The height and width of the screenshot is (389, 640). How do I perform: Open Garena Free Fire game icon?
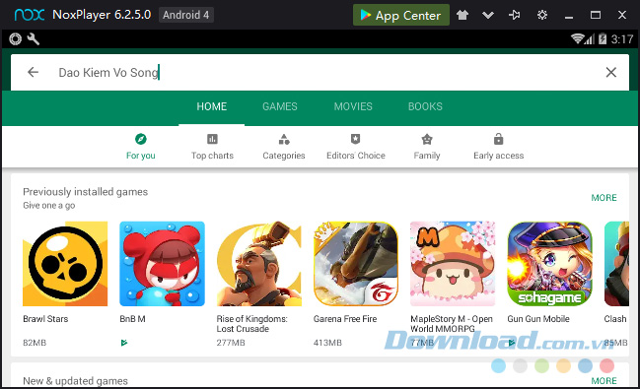[x=356, y=264]
